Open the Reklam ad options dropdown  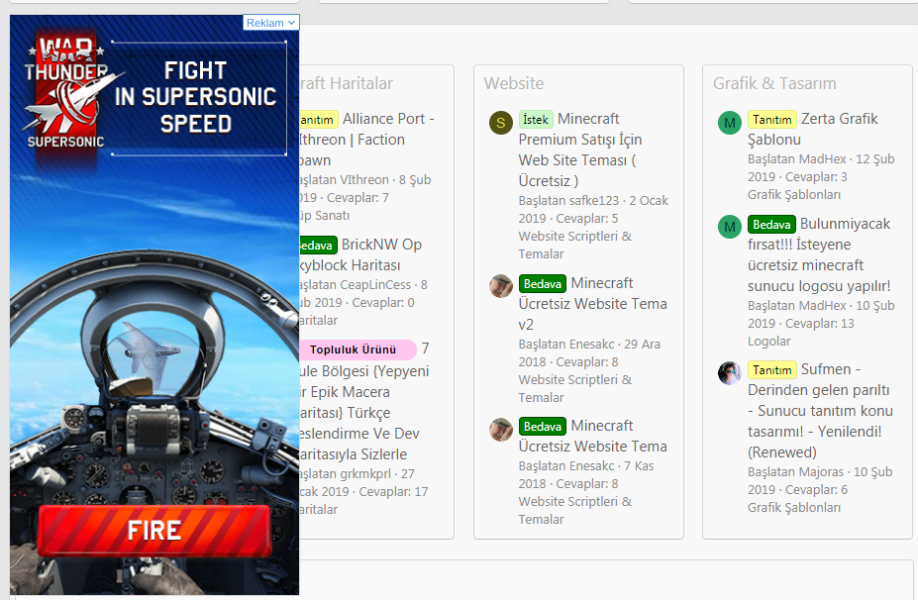coord(270,22)
